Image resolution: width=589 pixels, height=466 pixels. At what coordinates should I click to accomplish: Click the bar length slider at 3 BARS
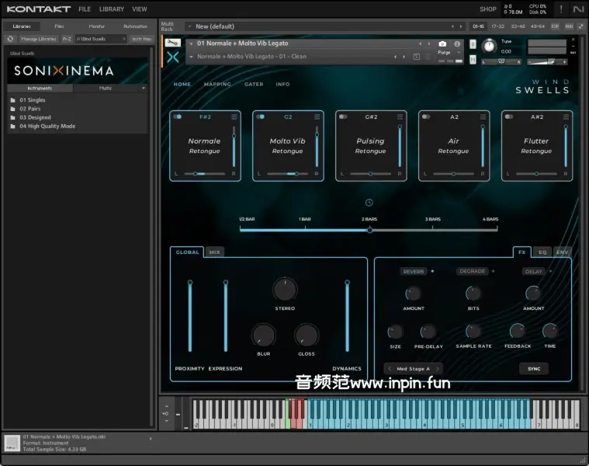click(432, 229)
